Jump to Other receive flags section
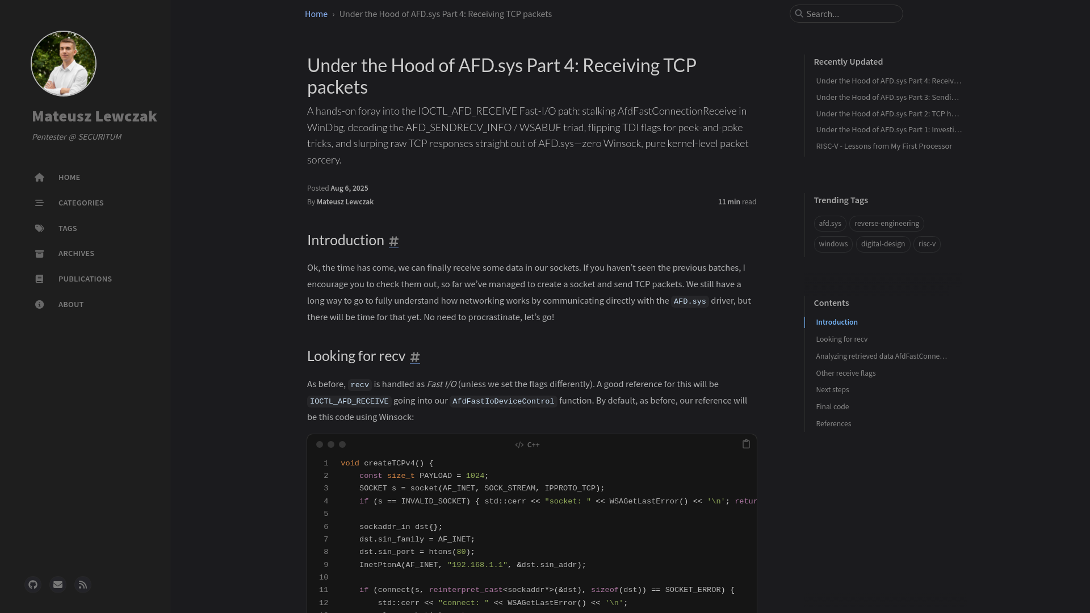This screenshot has width=1090, height=613. (846, 373)
